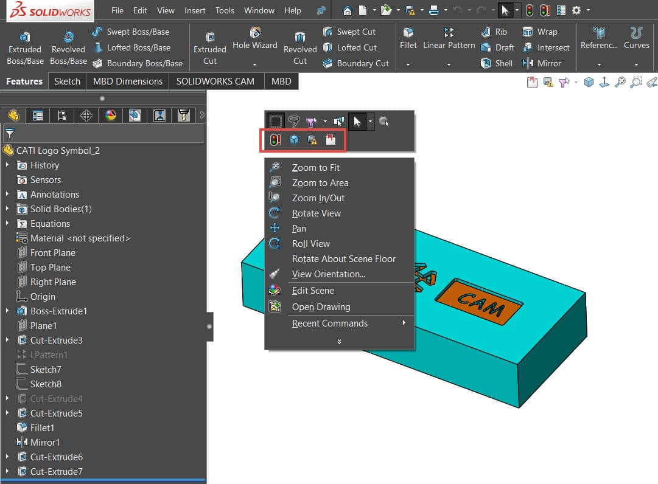Click the Extruded Boss/Base tool
Image resolution: width=658 pixels, height=484 pixels.
point(25,48)
